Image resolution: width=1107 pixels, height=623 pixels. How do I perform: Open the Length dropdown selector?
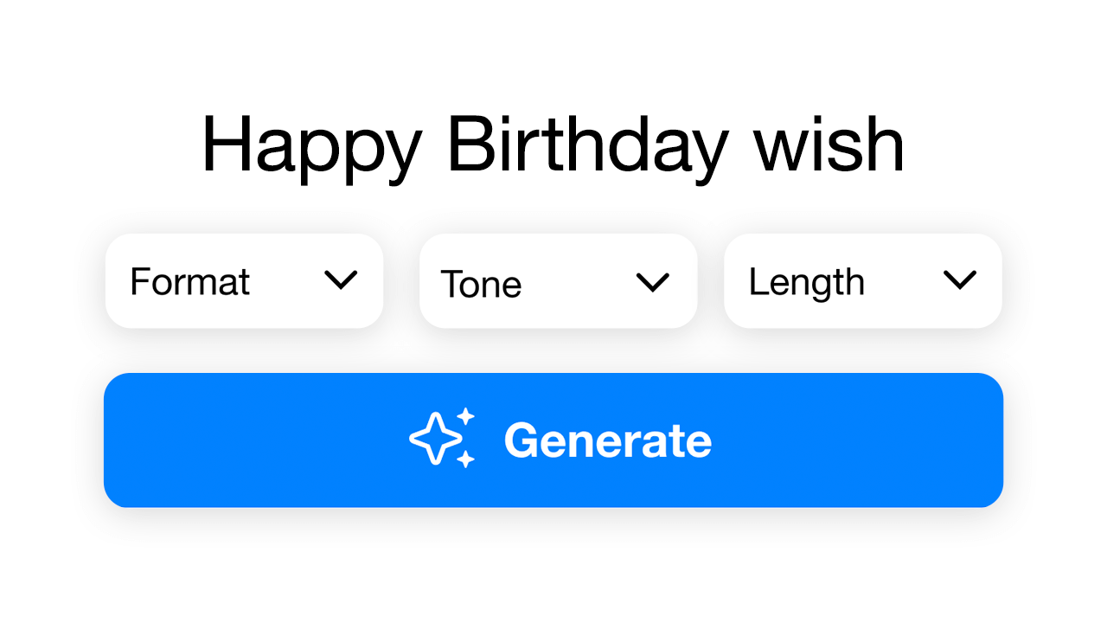[x=863, y=281]
